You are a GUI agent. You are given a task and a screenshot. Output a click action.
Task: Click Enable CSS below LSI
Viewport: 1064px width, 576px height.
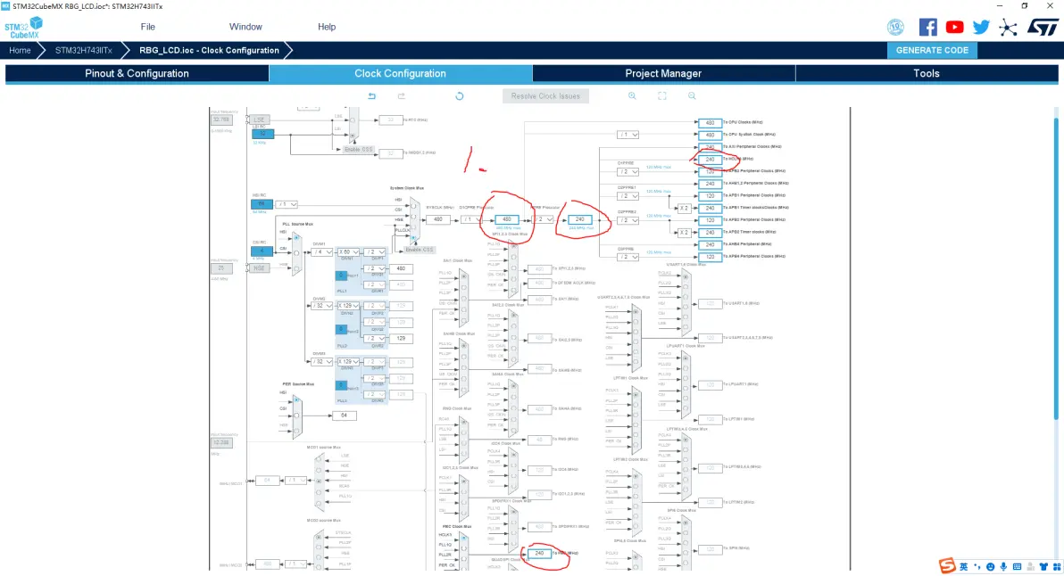pyautogui.click(x=358, y=149)
